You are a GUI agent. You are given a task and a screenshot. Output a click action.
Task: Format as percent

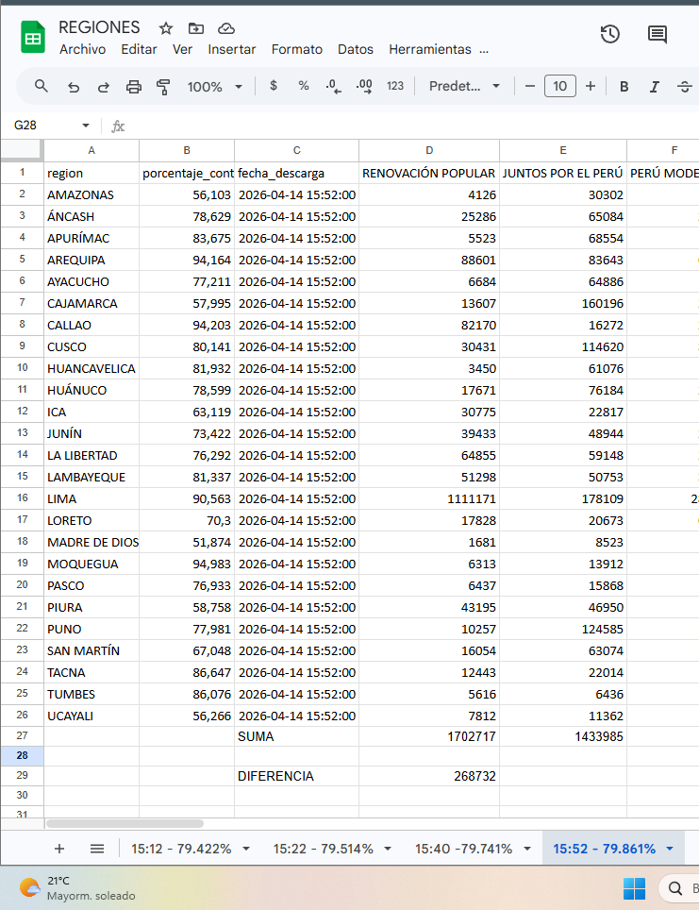pos(304,86)
